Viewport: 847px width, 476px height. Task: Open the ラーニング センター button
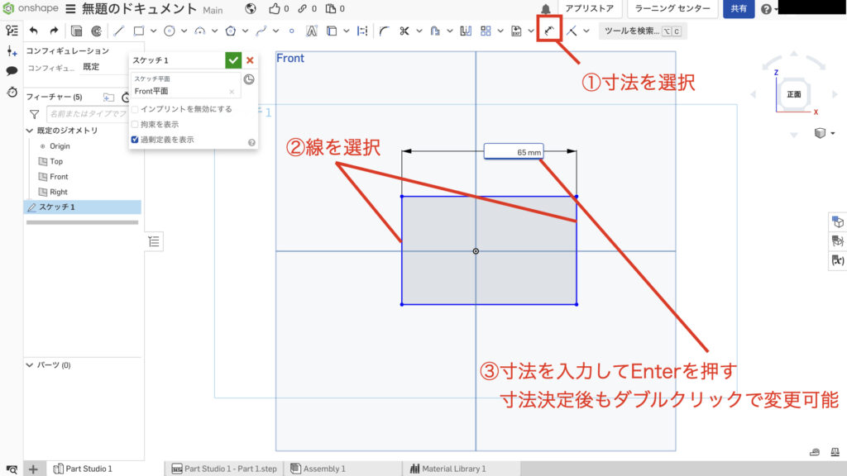click(x=672, y=8)
